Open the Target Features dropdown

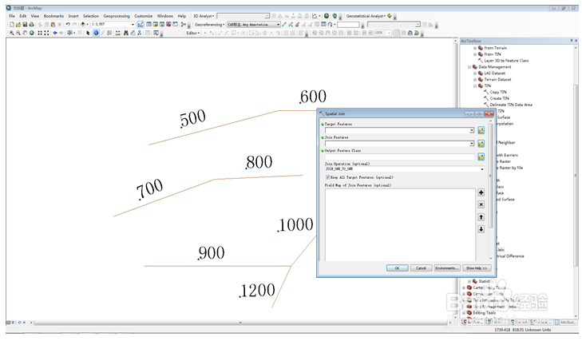(471, 130)
